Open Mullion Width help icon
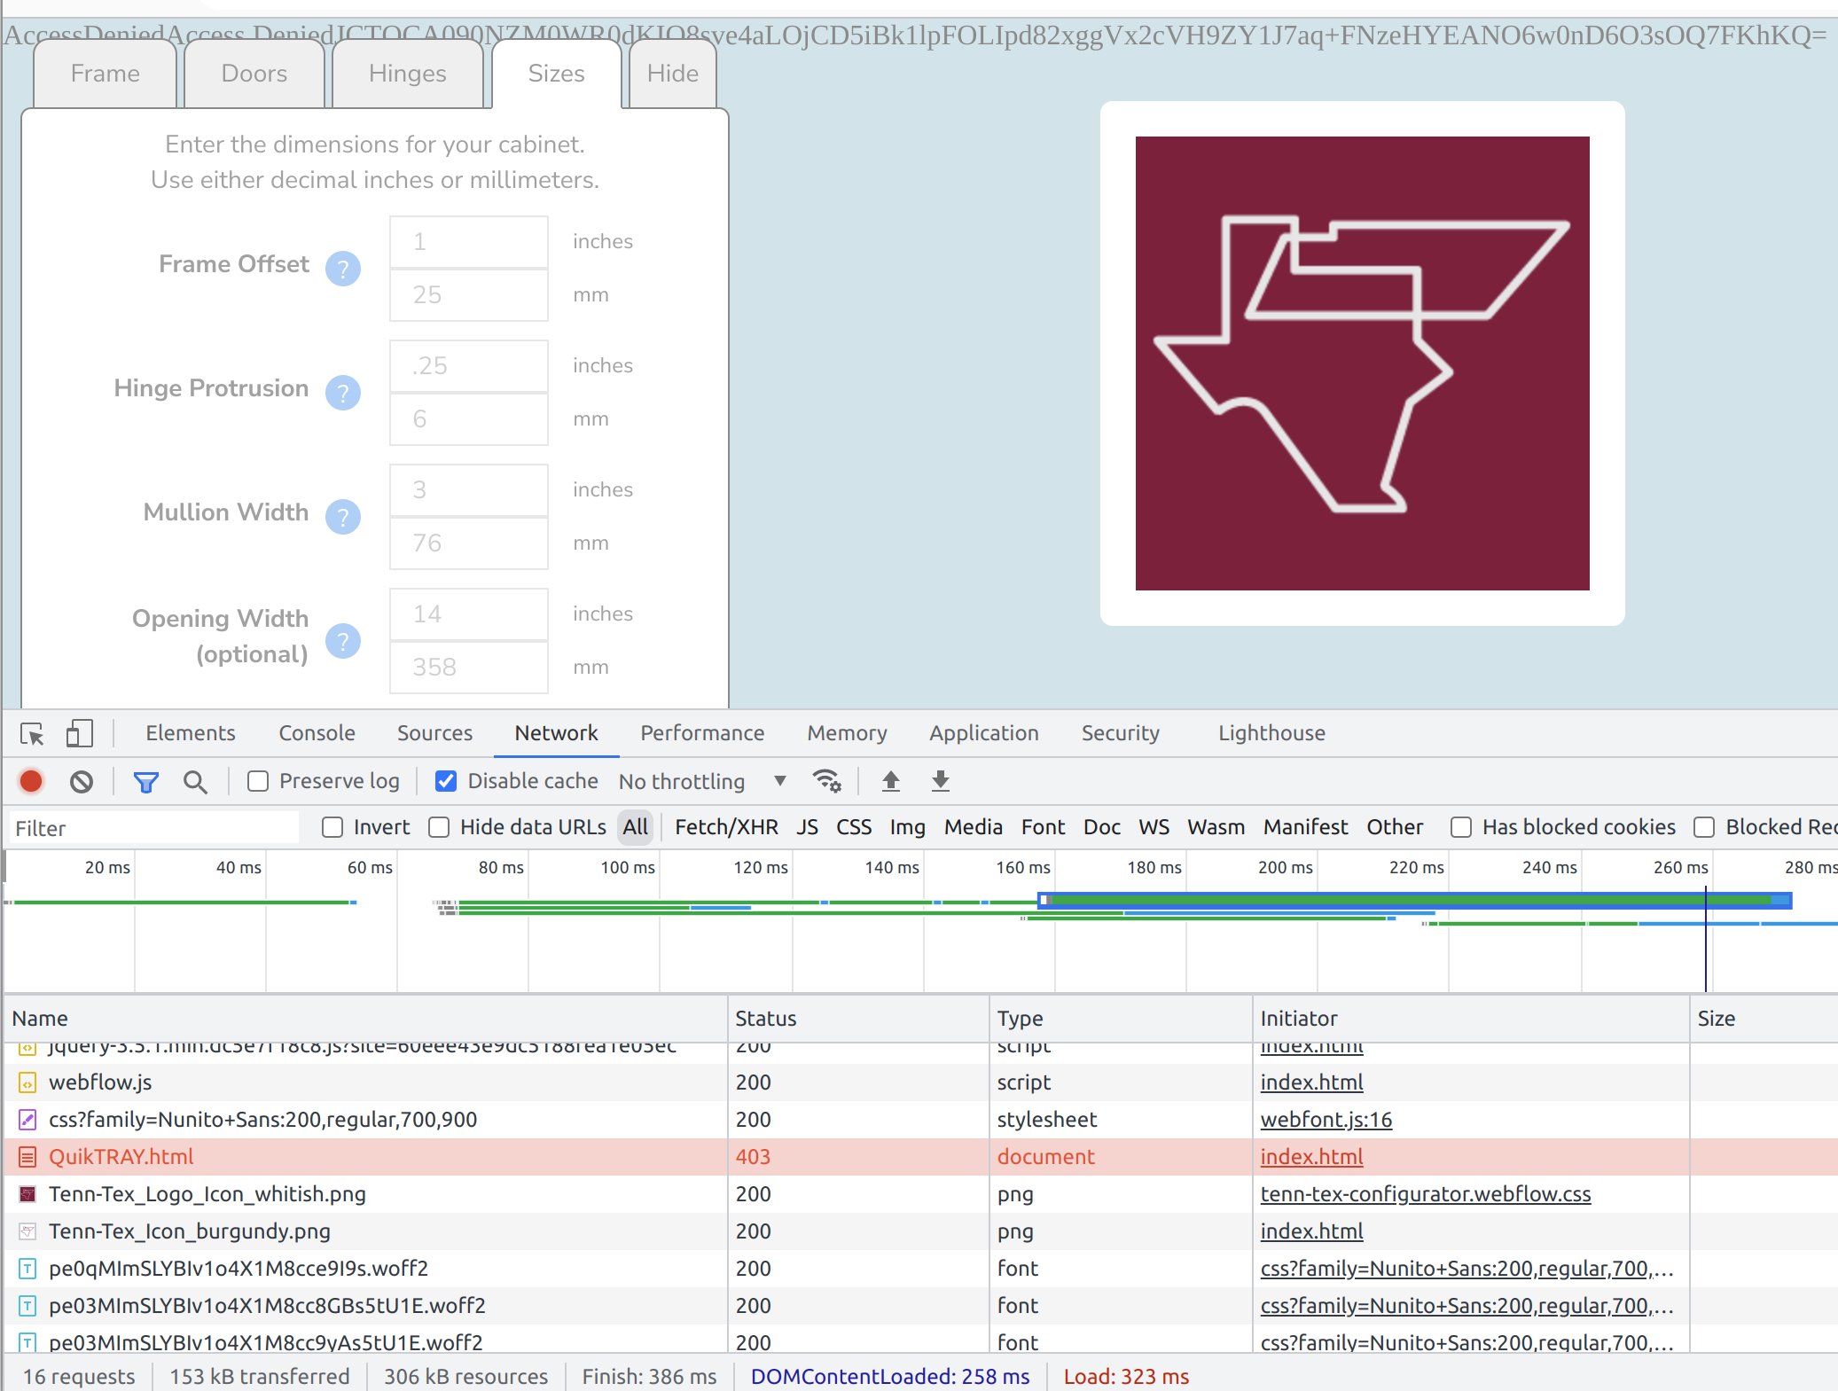Screen dimensions: 1838x1391 click(x=343, y=516)
